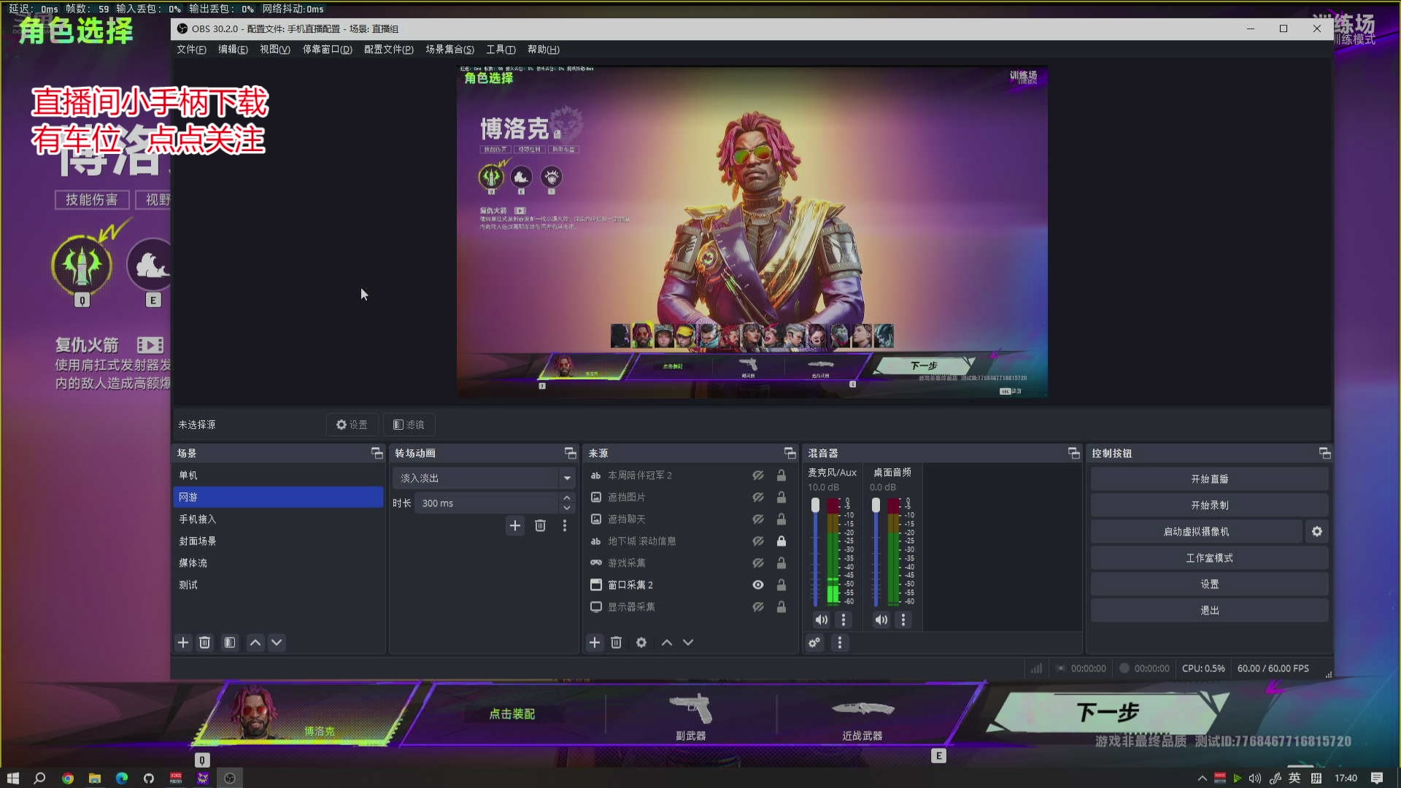Open Windows Start menu on taskbar

[13, 779]
